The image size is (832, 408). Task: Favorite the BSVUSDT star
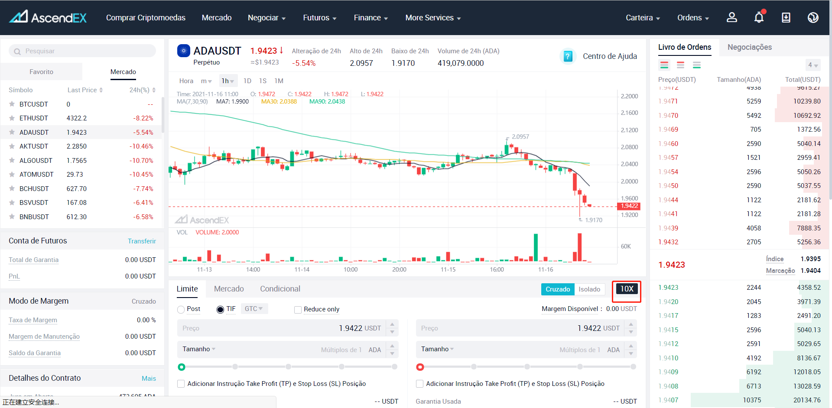click(12, 202)
